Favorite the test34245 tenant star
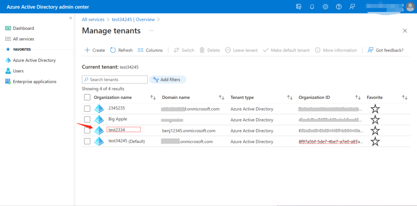Viewport: 417px width, 206px height. click(375, 141)
